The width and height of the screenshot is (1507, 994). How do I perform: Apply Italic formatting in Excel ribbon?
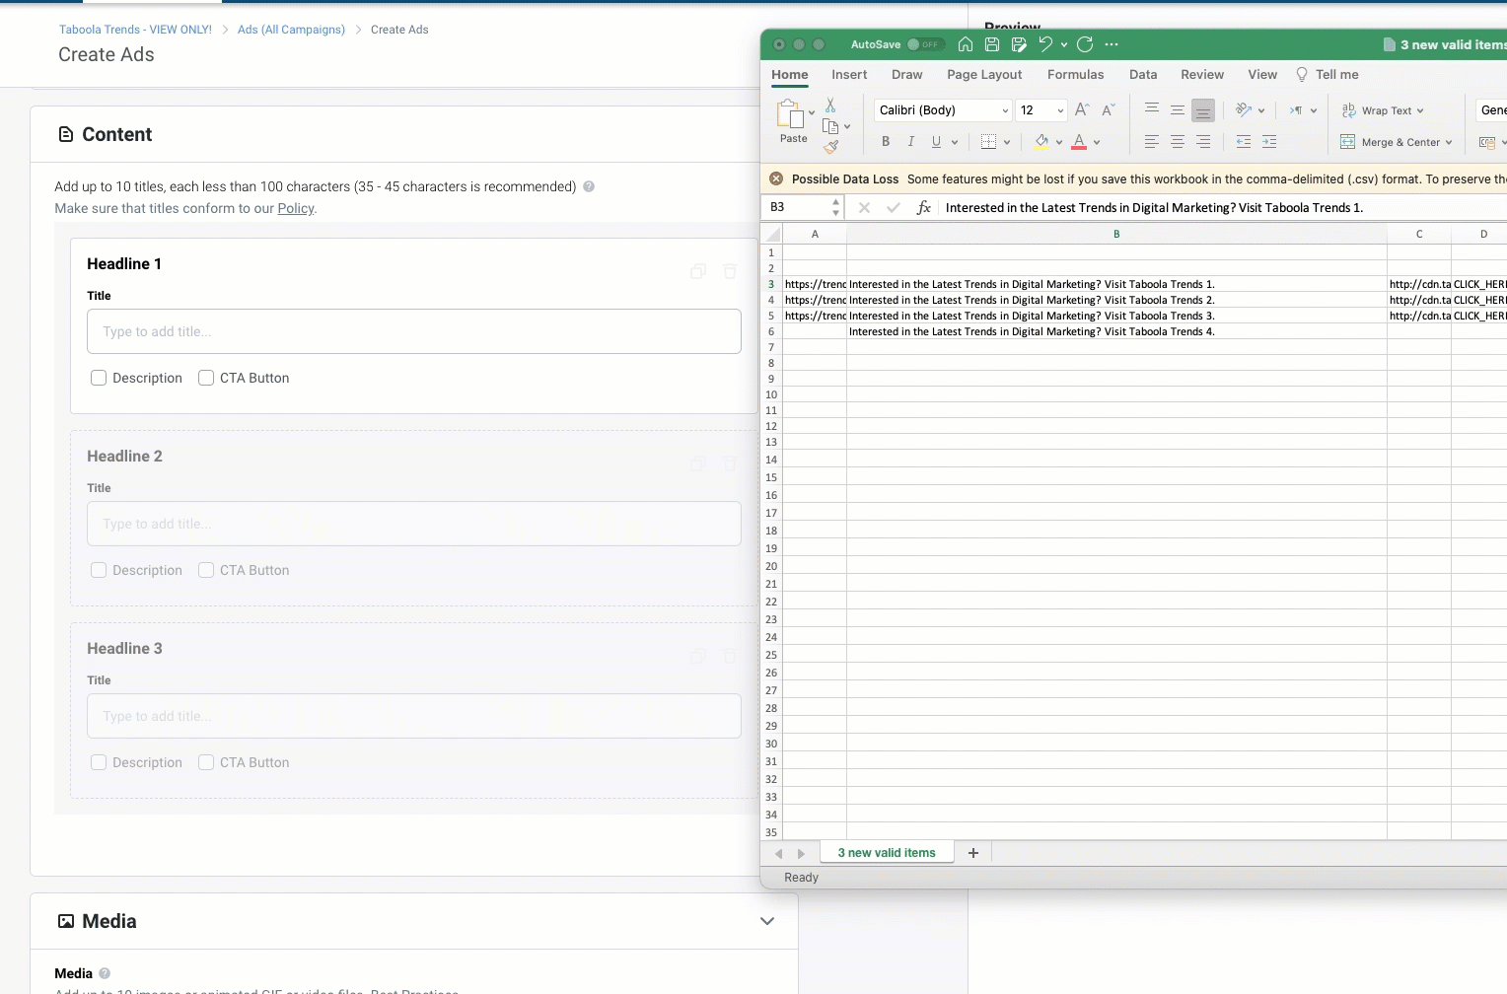tap(911, 142)
